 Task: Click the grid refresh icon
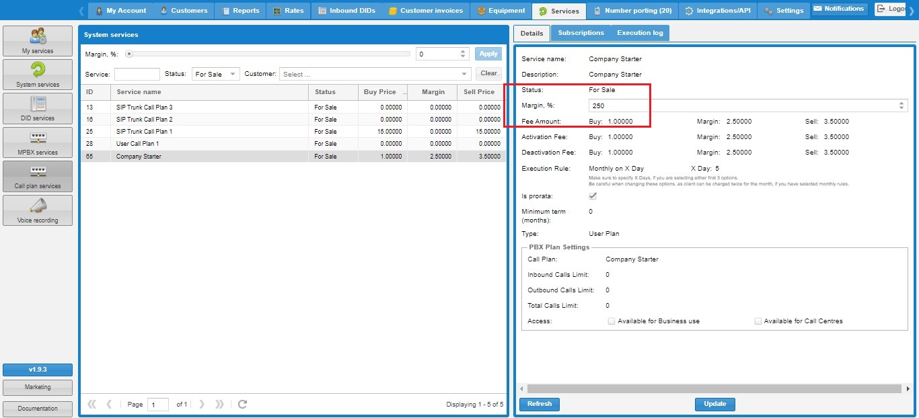(x=243, y=404)
